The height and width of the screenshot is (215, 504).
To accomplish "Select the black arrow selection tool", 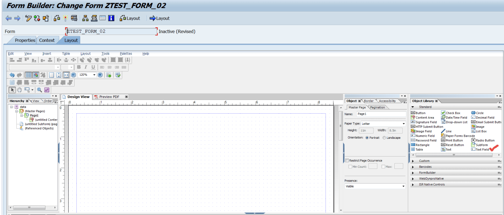I will (12, 90).
